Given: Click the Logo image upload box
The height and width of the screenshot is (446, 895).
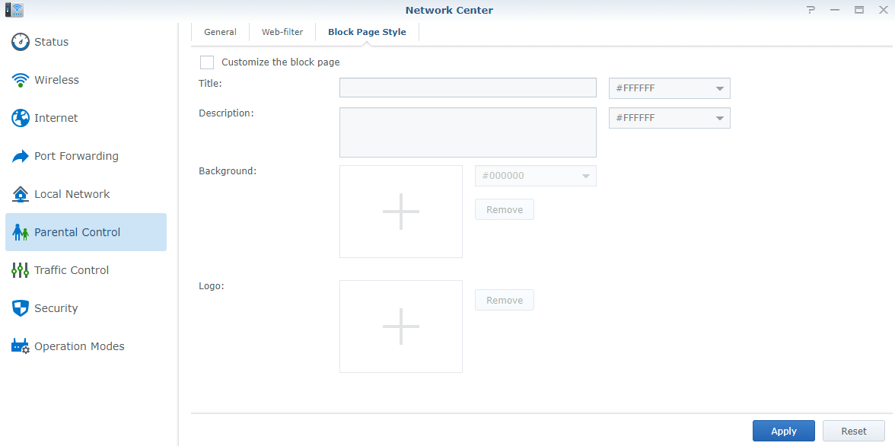Looking at the screenshot, I should (x=401, y=327).
